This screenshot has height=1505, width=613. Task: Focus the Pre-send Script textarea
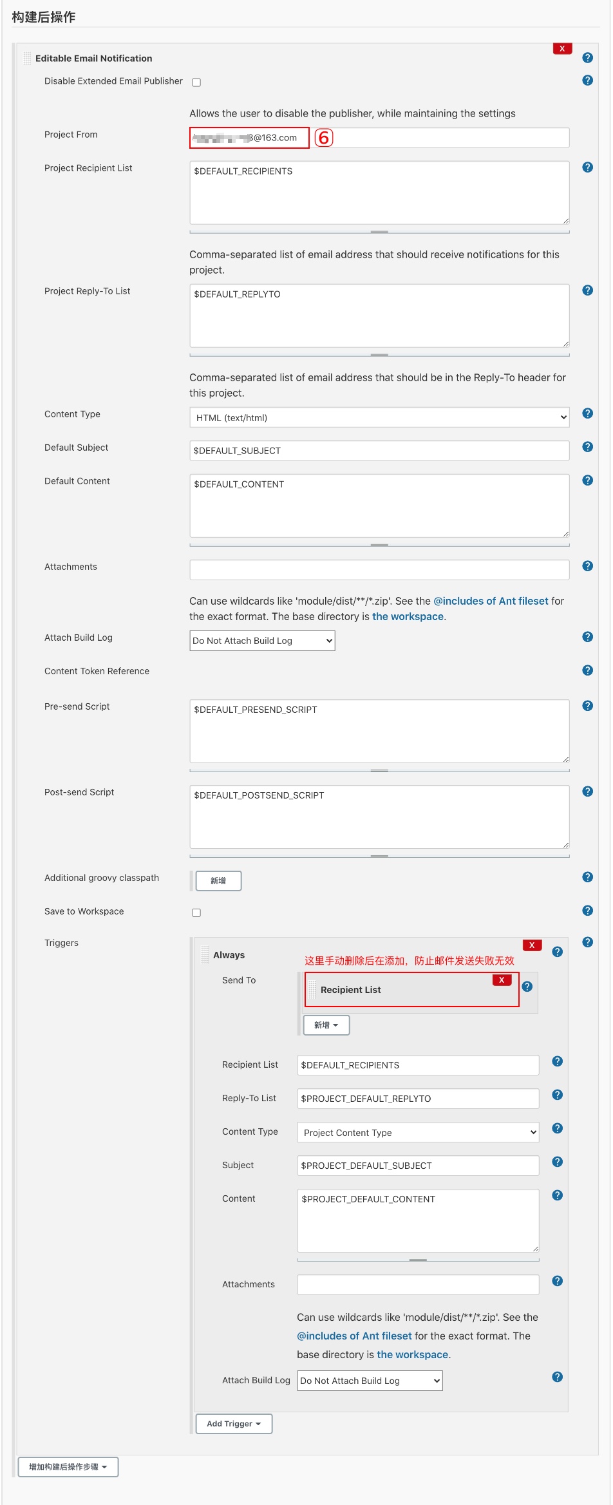coord(380,731)
